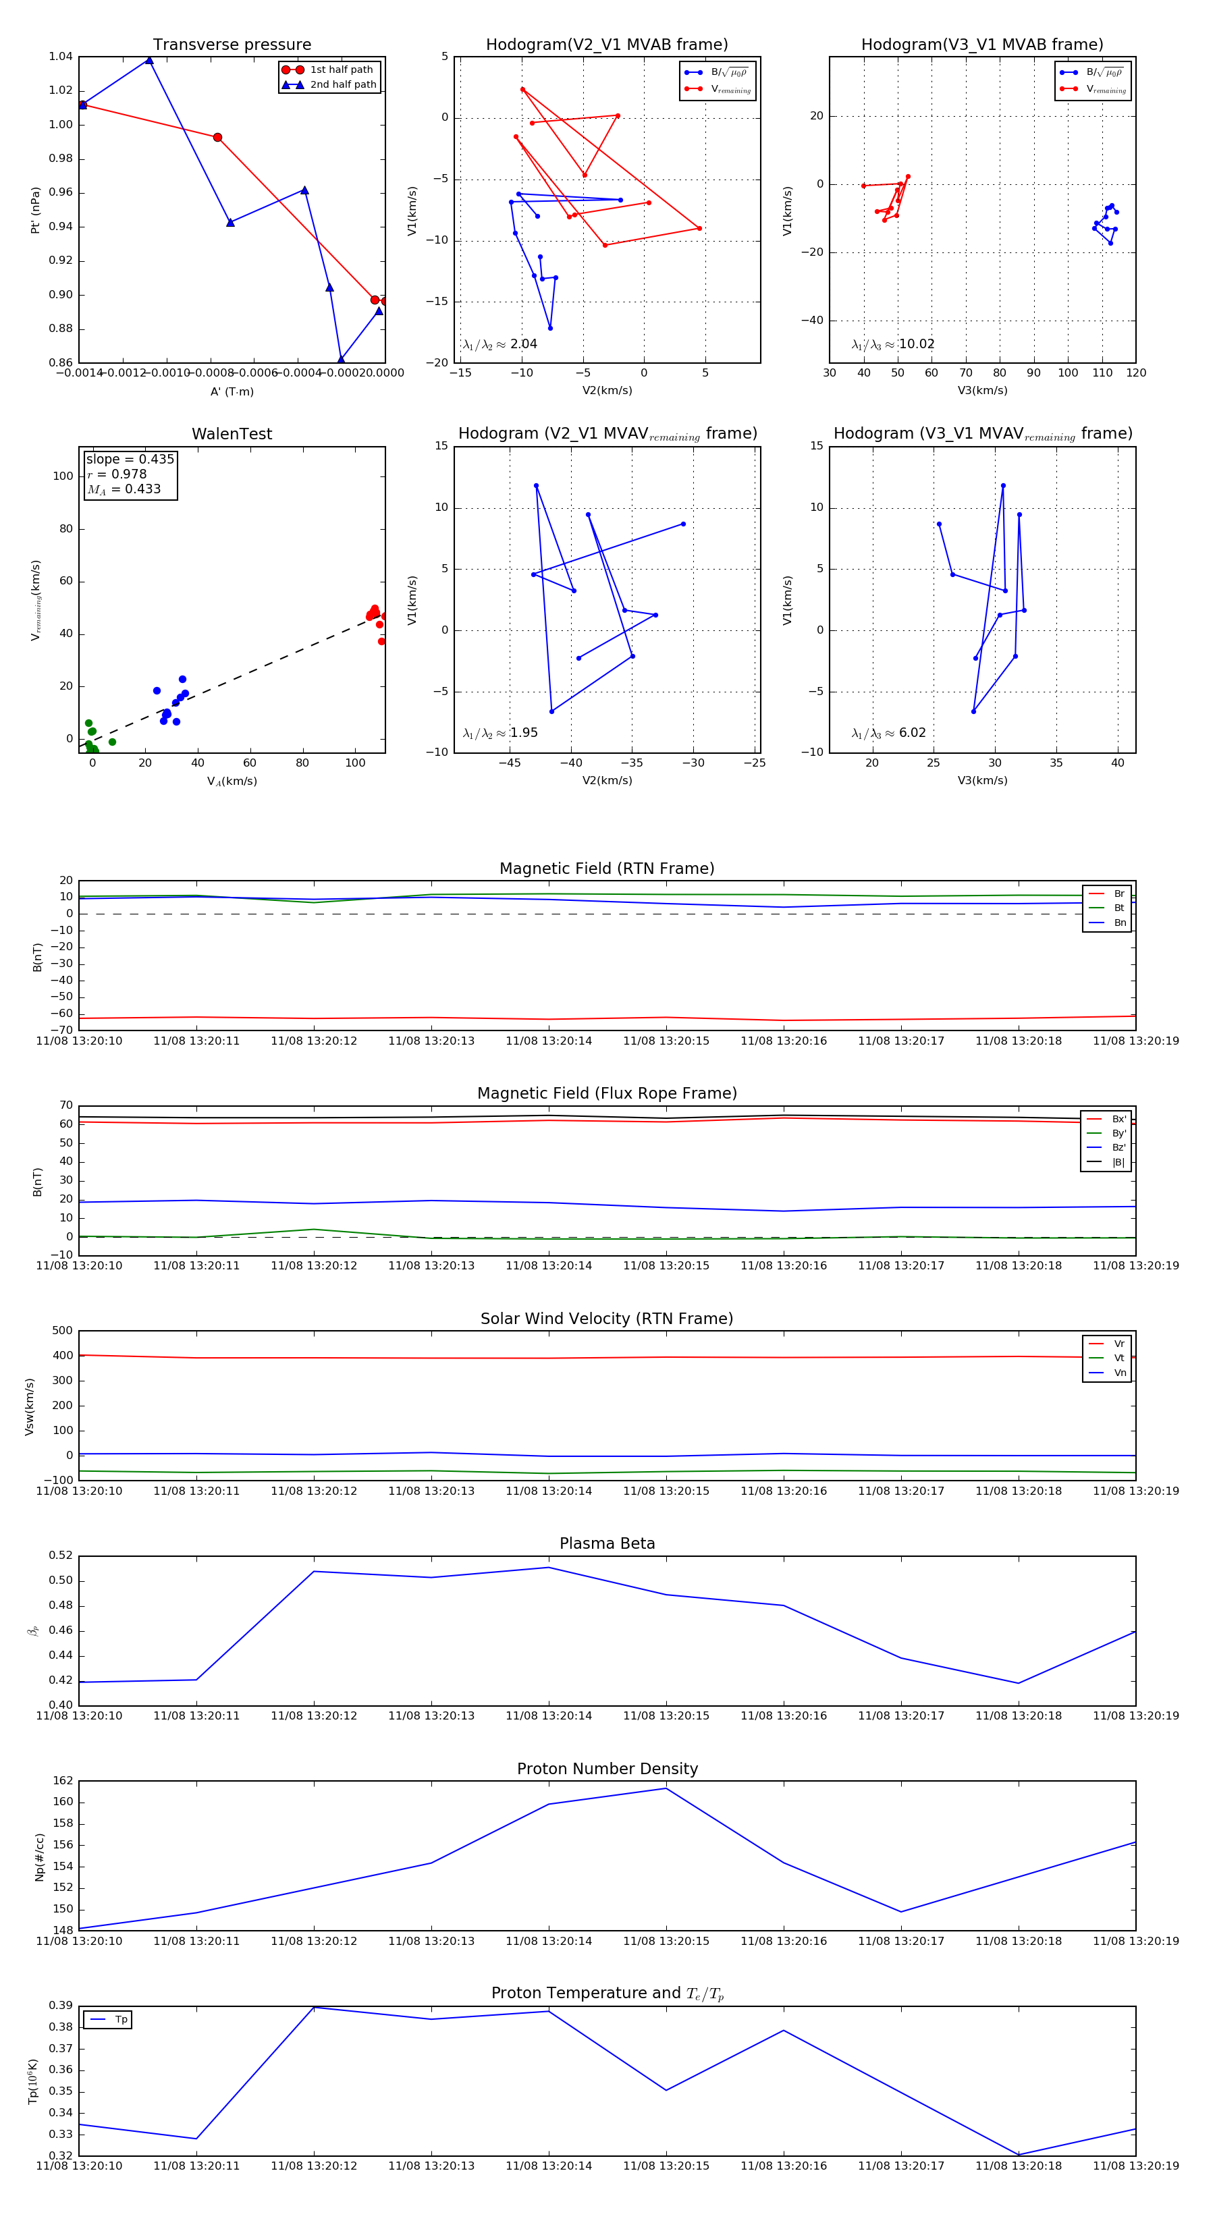1215x2227 pixels.
Task: Select the 'Tp' legend entry
Action: tap(108, 2020)
